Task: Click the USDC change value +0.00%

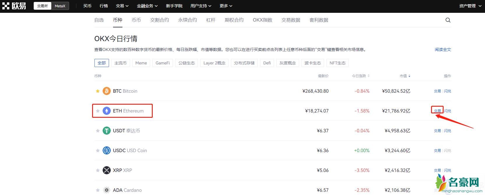Action: (362, 150)
